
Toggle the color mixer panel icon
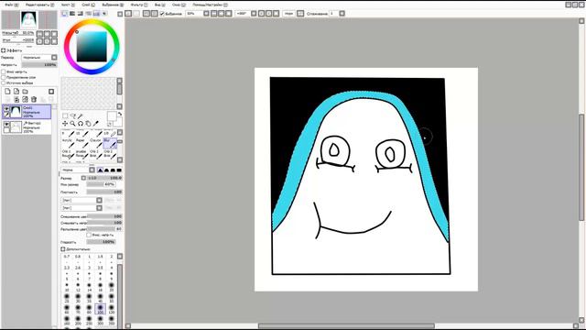[89, 14]
